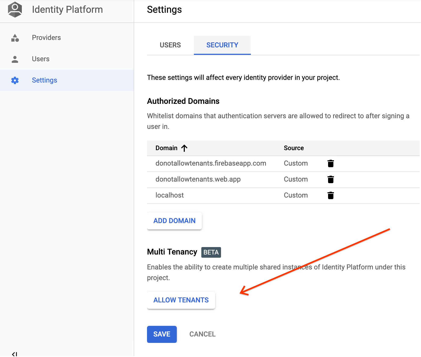Delete the donotallowtenants.firebaseapp.com domain
Viewport: 421px width, 357px height.
(x=330, y=163)
